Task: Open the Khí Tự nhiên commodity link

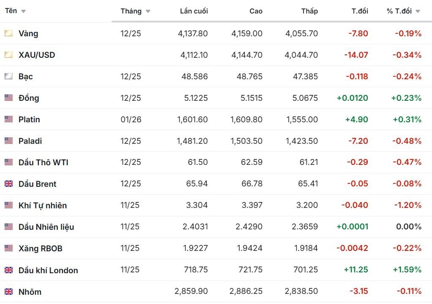Action: tap(43, 205)
